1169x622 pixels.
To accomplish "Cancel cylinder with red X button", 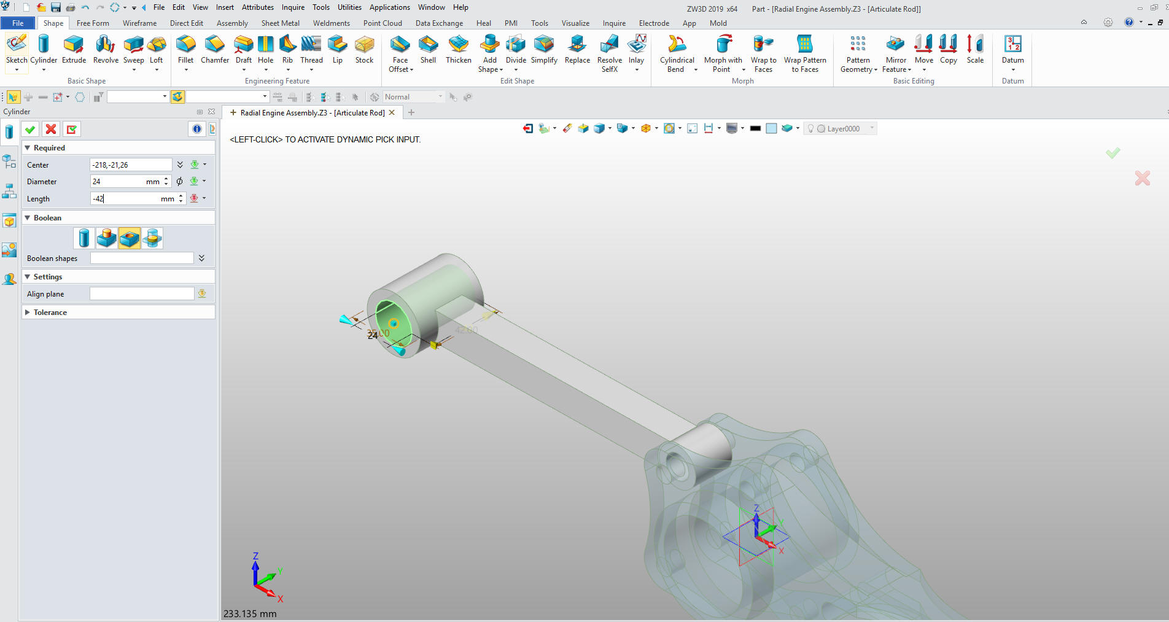I will click(51, 129).
